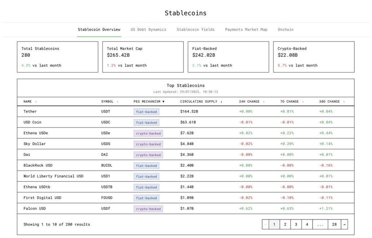Select the $63.61B circulating supply value
This screenshot has height=238, width=372.
(188, 122)
